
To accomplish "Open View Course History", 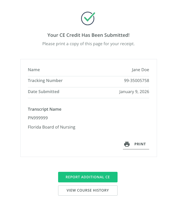I will [x=88, y=190].
